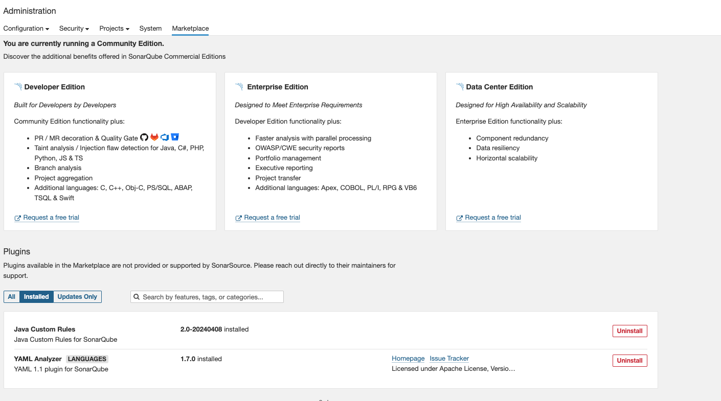Click the SonarQube logo beside Developer Edition
721x401 pixels.
(18, 87)
